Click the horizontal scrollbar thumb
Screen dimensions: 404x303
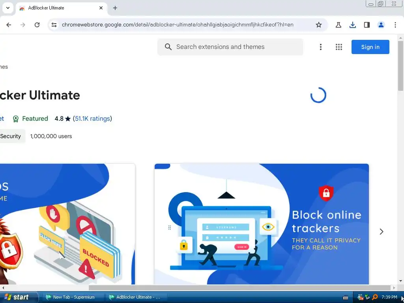tap(239, 288)
